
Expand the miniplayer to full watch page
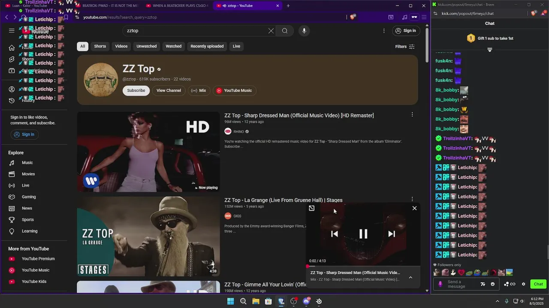coord(312,208)
